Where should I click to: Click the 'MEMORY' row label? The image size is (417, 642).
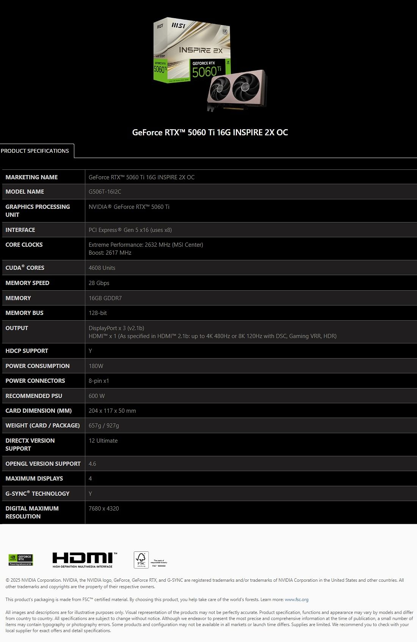18,298
